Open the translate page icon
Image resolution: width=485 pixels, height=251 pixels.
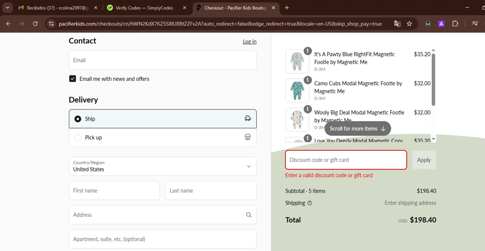(397, 24)
